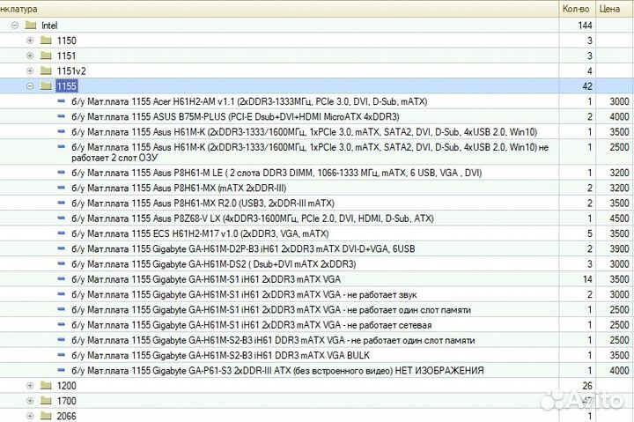Select the highlighted 1155 folder label
The width and height of the screenshot is (634, 422).
pos(66,86)
